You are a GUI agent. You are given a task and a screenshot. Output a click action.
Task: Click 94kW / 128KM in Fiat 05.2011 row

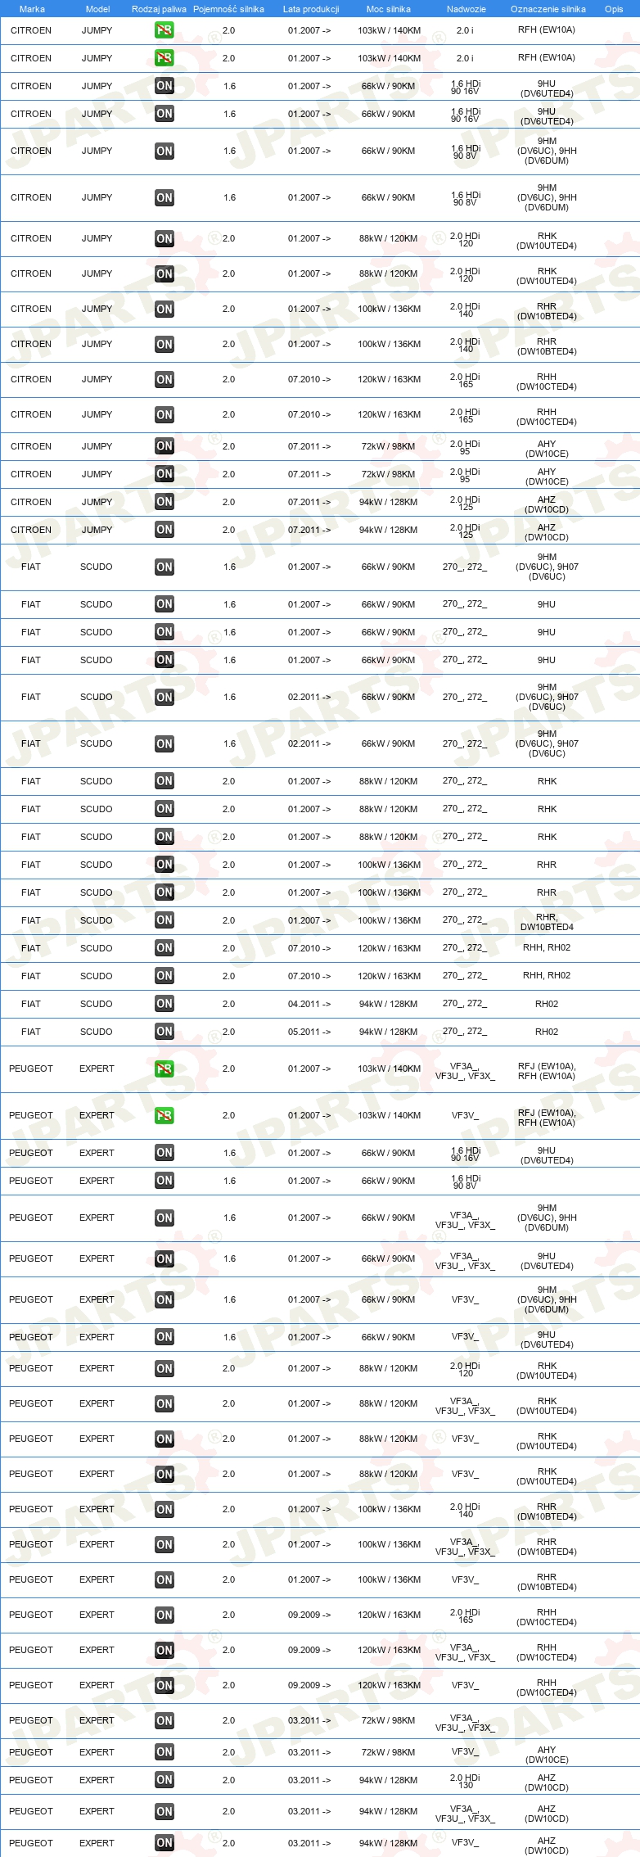click(389, 1032)
